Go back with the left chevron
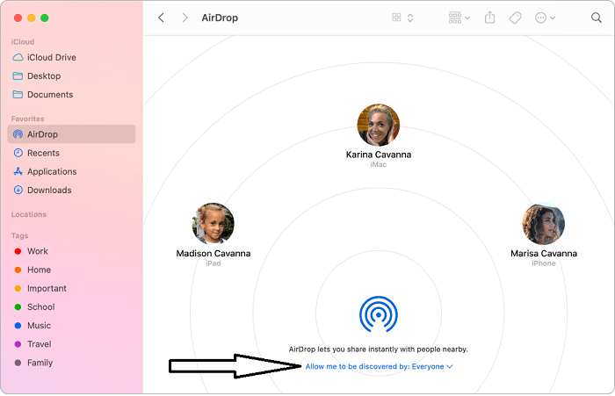This screenshot has width=615, height=396. click(161, 18)
